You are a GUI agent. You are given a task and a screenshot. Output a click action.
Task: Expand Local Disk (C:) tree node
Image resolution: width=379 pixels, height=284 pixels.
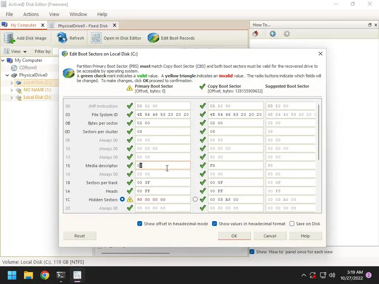(x=11, y=83)
